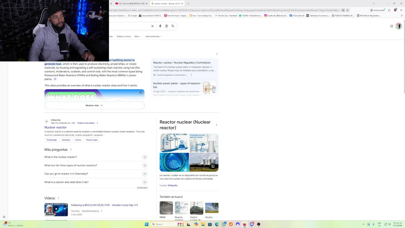Click Iniciar sesión button
Image resolution: width=405 pixels, height=228 pixels.
point(377,10)
